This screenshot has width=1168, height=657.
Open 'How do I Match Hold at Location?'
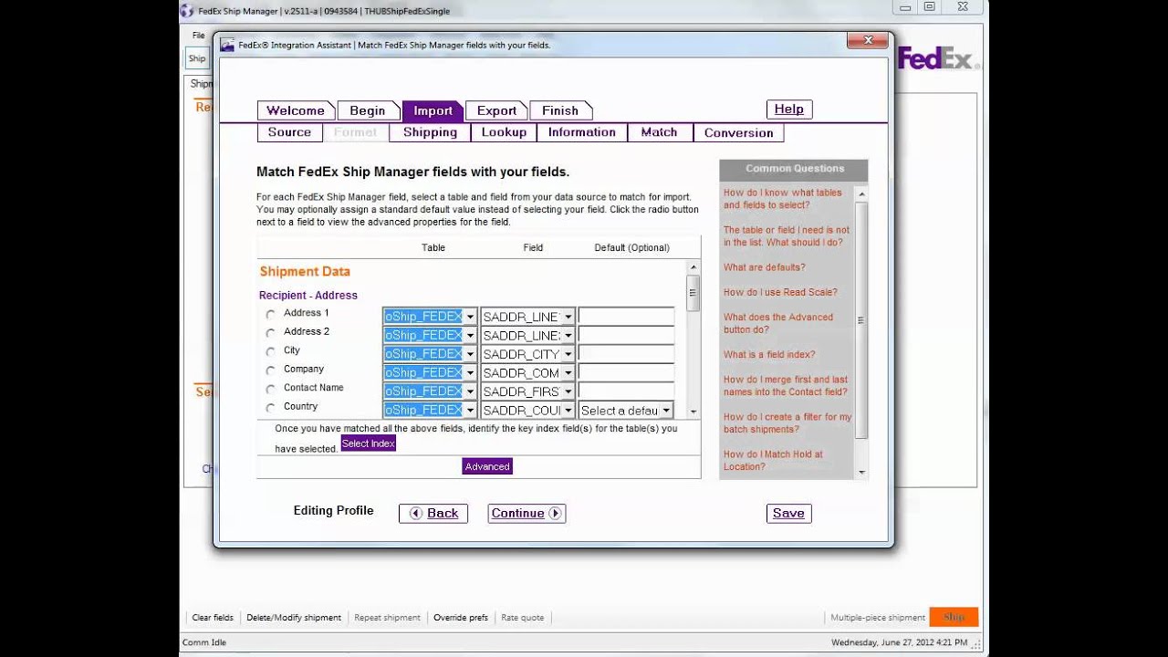point(773,460)
